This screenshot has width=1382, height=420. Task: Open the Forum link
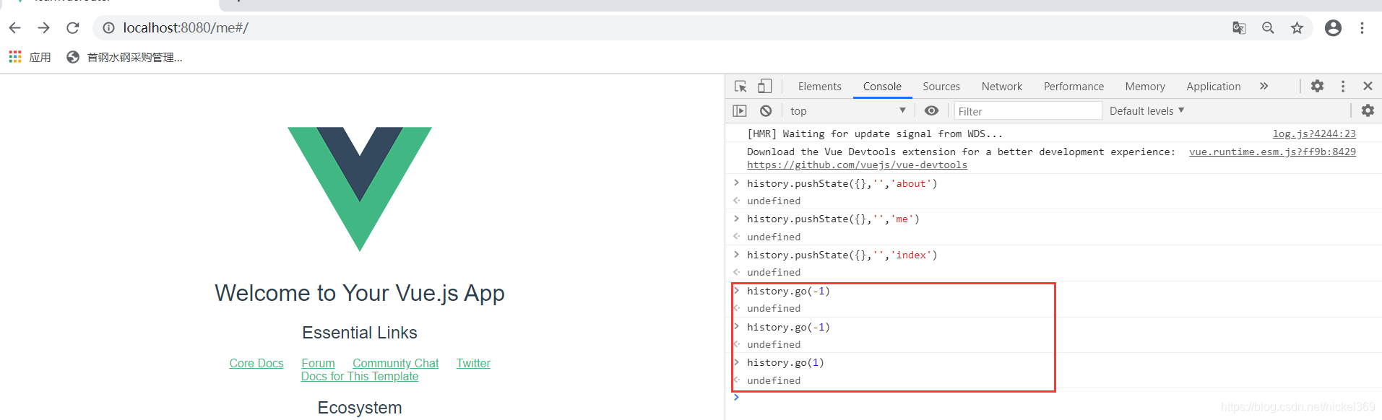318,363
